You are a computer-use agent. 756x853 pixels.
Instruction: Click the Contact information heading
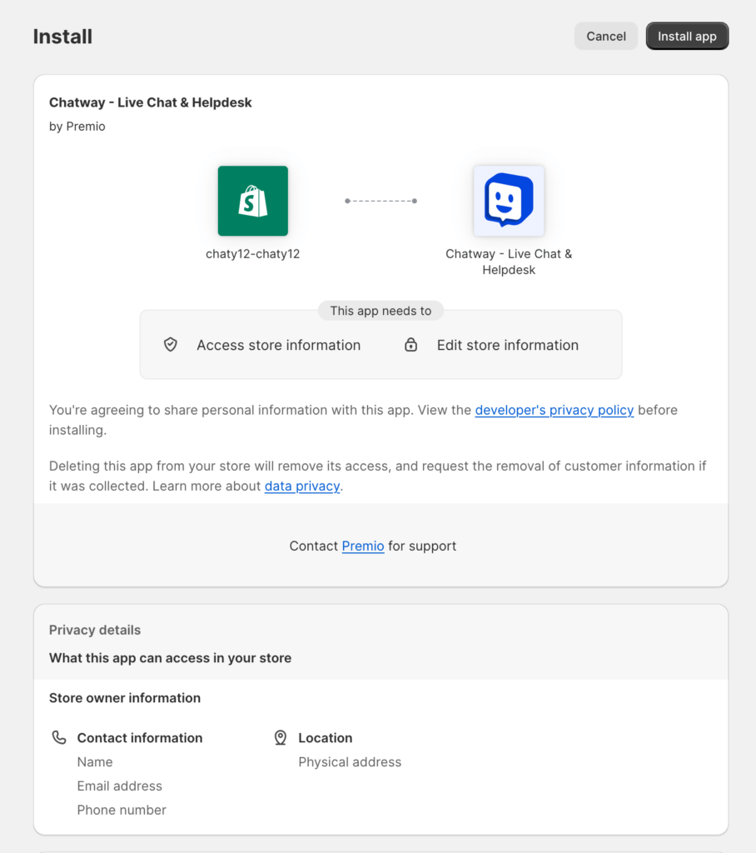[x=140, y=738]
